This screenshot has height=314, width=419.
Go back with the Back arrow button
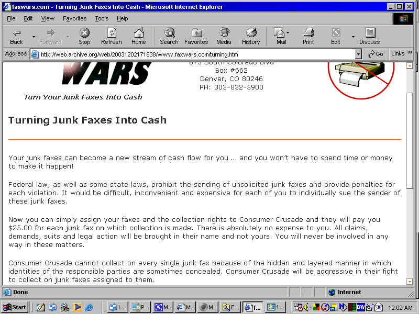[x=17, y=36]
